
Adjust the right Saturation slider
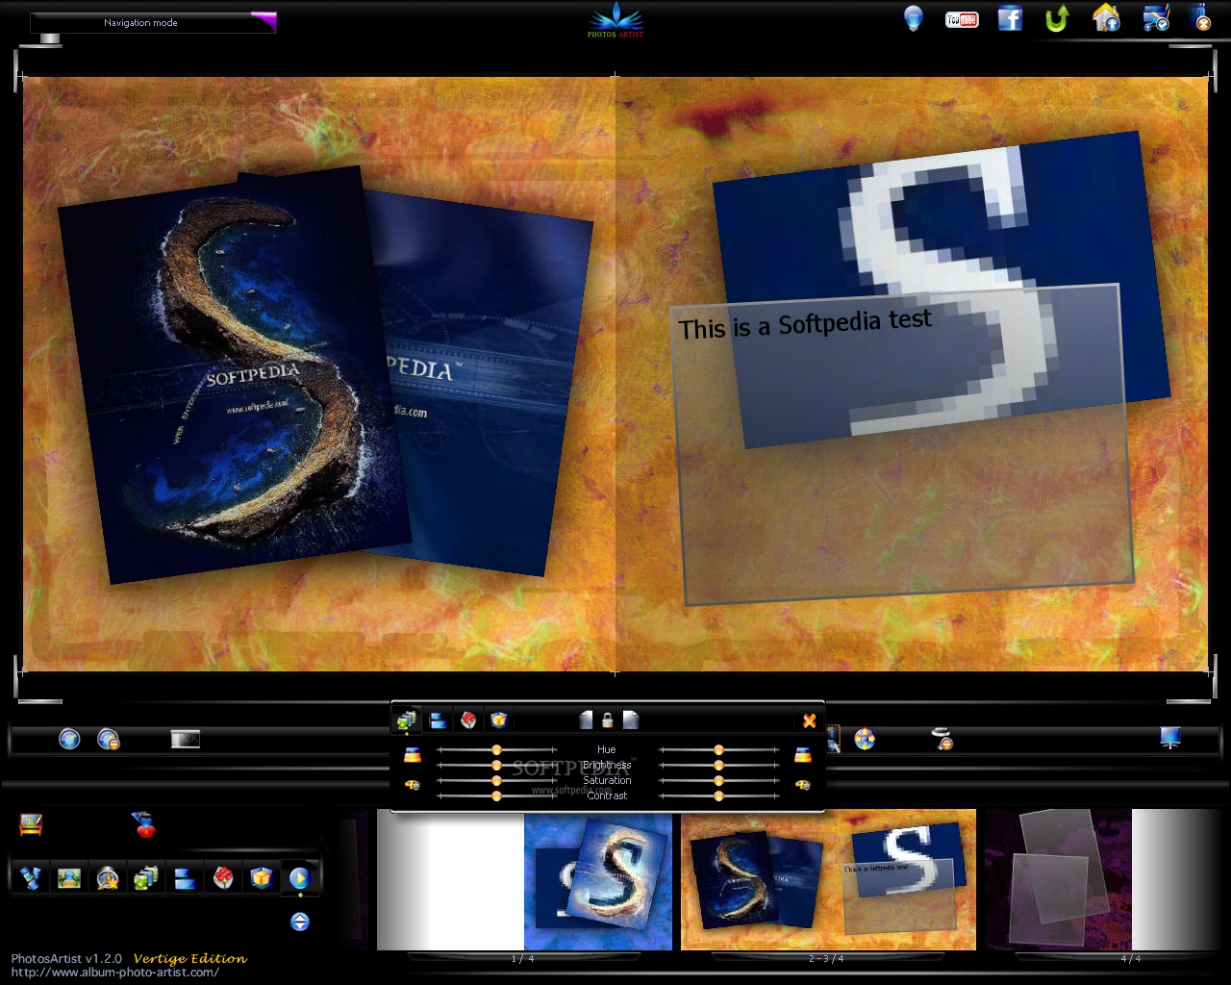pyautogui.click(x=718, y=780)
